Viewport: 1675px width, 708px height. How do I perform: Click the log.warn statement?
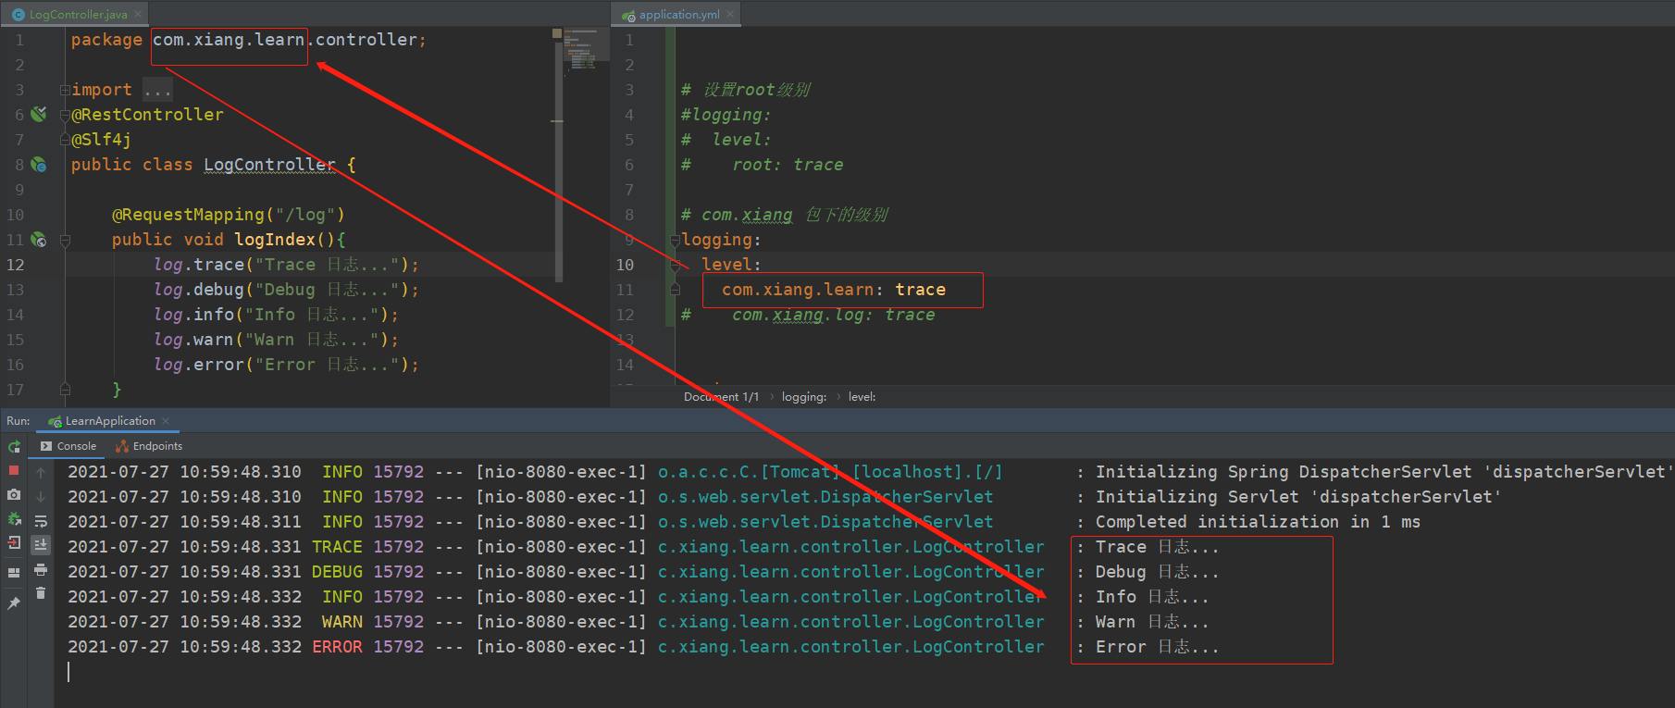tap(277, 340)
